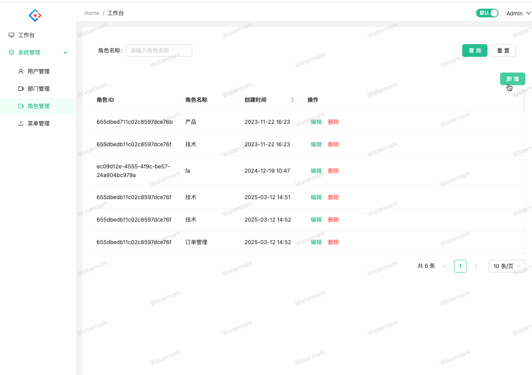This screenshot has width=532, height=375.
Task: Collapse the 系统管理 menu chevron
Action: (65, 52)
